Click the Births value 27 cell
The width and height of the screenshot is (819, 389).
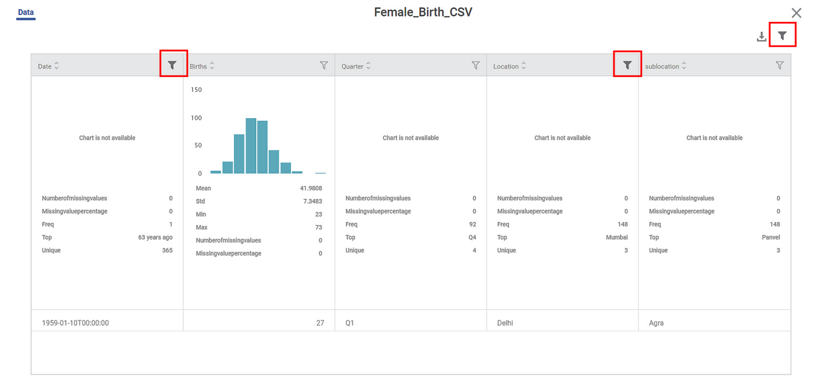pyautogui.click(x=320, y=323)
